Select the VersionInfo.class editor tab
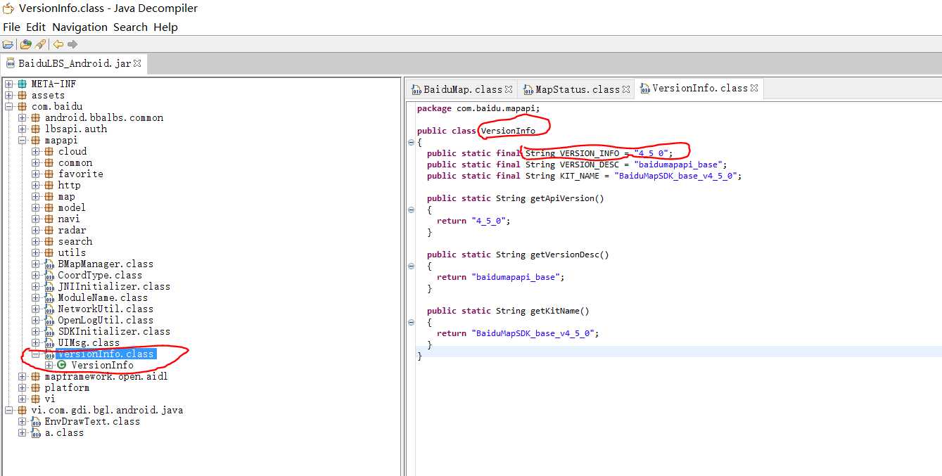The height and width of the screenshot is (476, 942). click(x=700, y=88)
